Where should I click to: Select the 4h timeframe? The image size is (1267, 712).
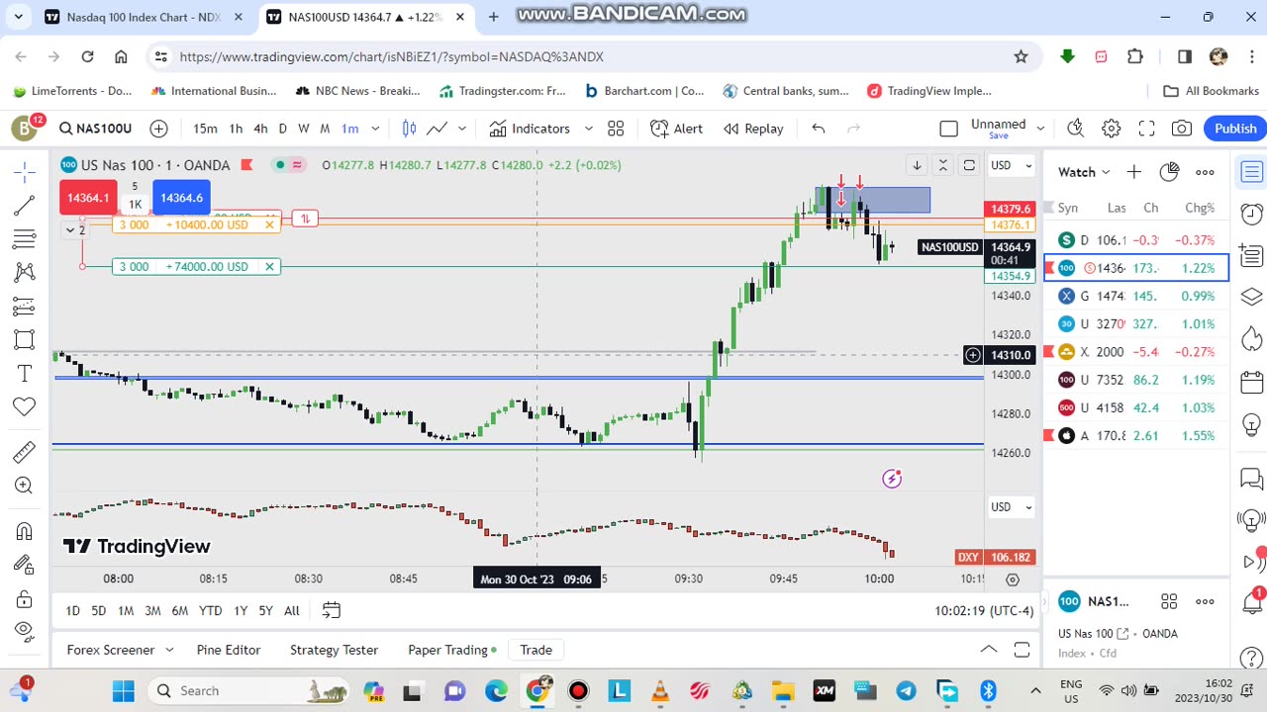coord(260,129)
